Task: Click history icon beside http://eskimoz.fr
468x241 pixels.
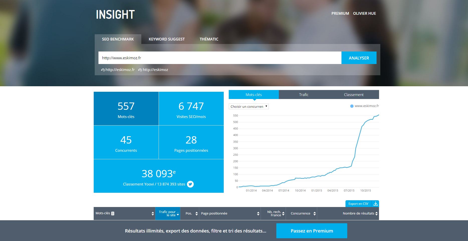Action: (x=103, y=70)
